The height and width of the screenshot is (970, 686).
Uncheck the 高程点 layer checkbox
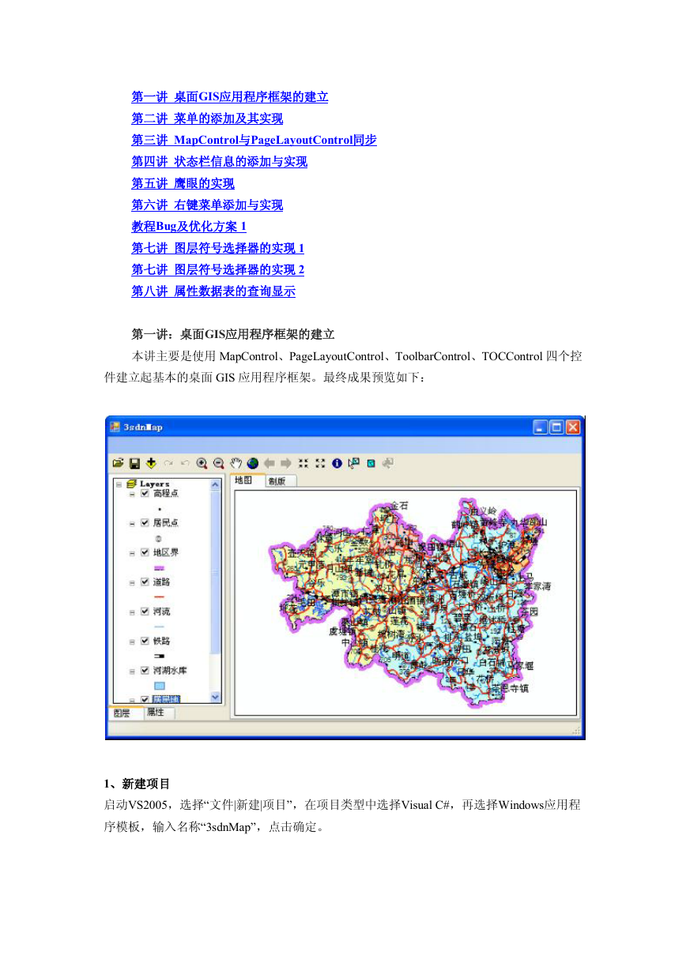(145, 493)
